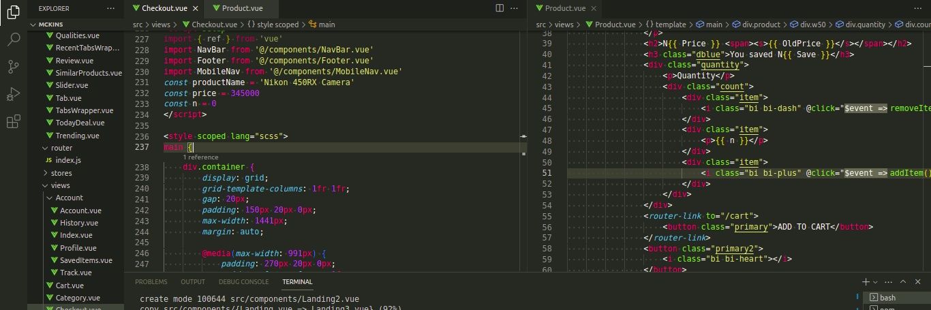Switch to the TERMINAL panel tab
931x310 pixels.
coord(297,281)
